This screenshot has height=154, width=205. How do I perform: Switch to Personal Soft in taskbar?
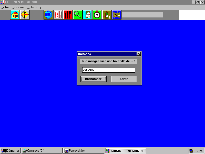tap(84, 151)
